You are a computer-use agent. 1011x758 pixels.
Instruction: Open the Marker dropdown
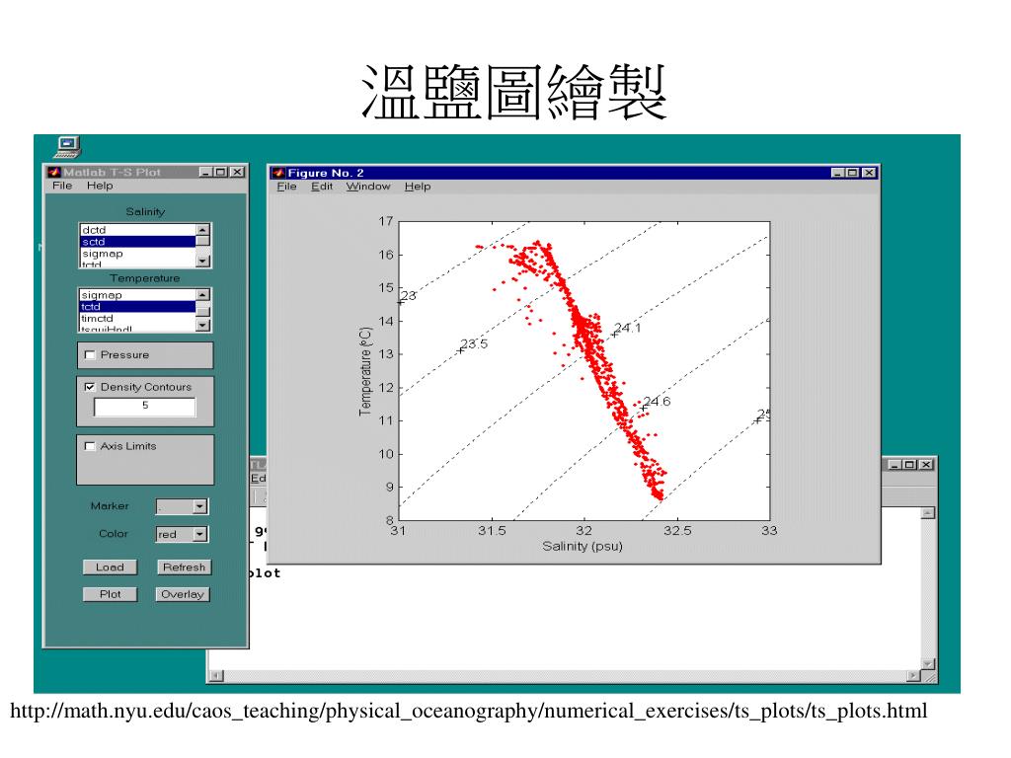pyautogui.click(x=199, y=506)
